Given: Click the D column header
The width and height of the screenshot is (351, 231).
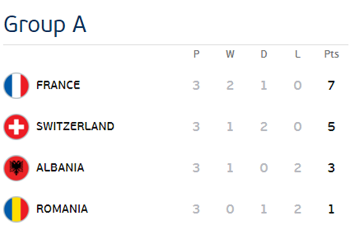Looking at the screenshot, I should (x=264, y=54).
